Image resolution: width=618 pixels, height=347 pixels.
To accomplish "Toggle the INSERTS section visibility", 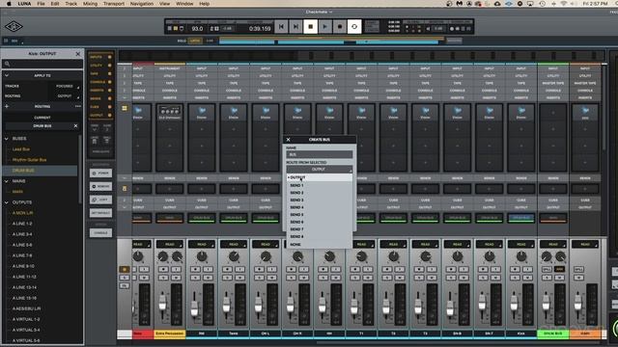I will (100, 90).
